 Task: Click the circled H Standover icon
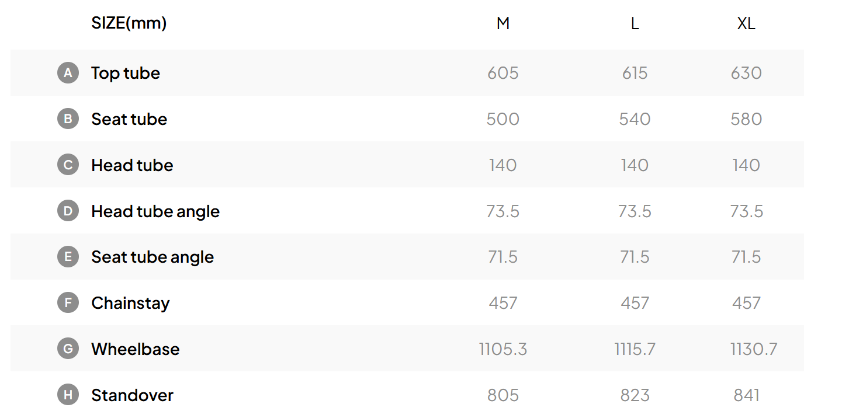[68, 395]
